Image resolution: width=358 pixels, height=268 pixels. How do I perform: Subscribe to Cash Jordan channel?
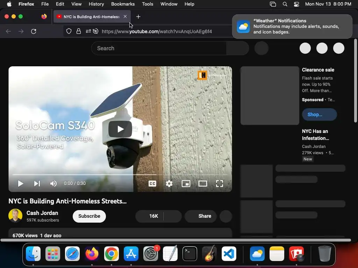[x=89, y=216]
